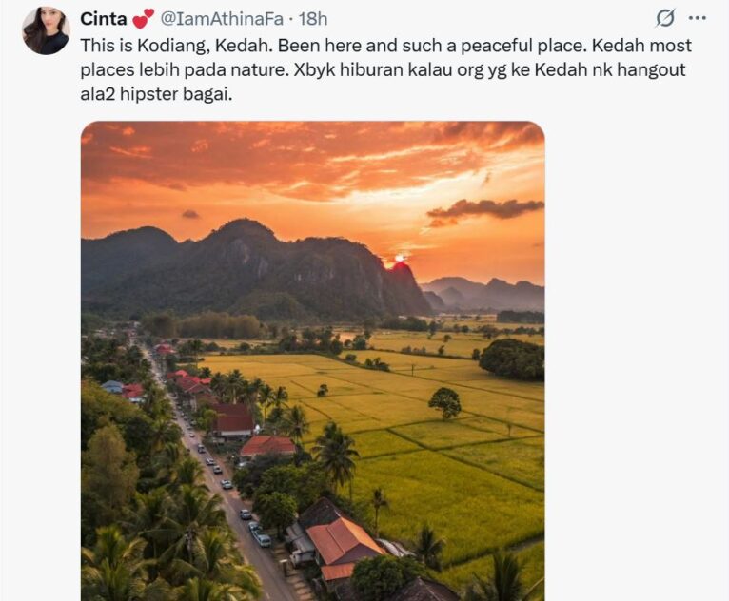Open Cinta's profile picture avatar
This screenshot has width=729, height=601.
coord(46,30)
